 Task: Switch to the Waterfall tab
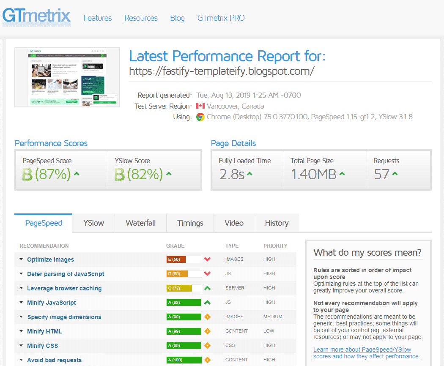140,223
